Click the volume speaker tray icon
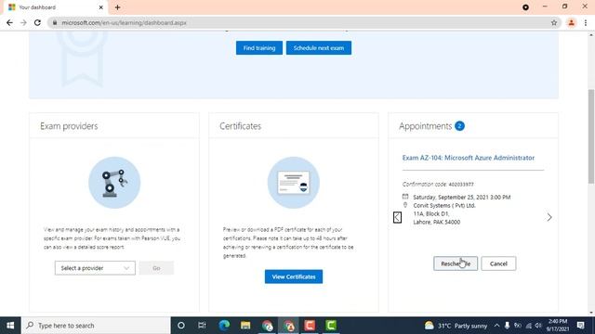The width and height of the screenshot is (595, 334). coord(538,326)
